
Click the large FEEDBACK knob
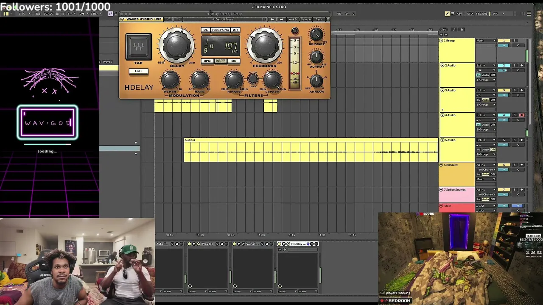pos(264,45)
